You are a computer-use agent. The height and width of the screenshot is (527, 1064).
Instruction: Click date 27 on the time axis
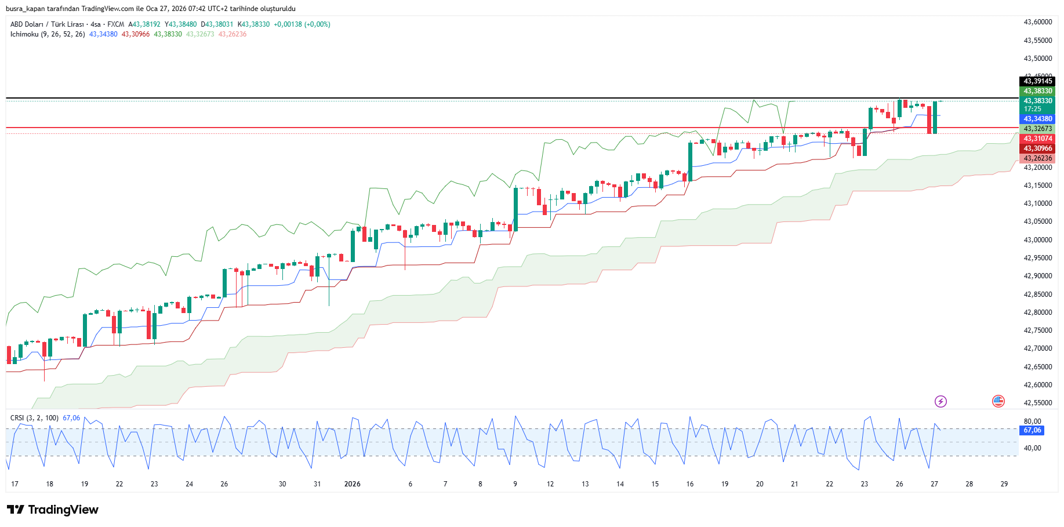[934, 484]
